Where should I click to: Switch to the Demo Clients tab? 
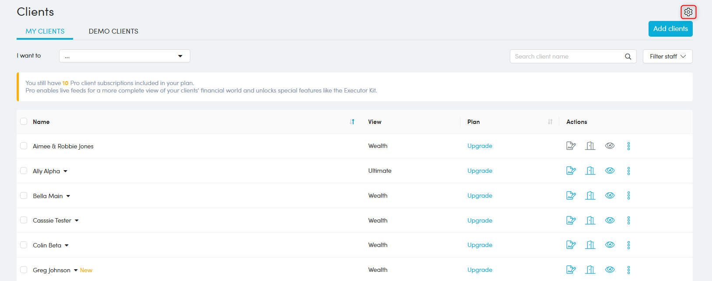[x=113, y=31]
